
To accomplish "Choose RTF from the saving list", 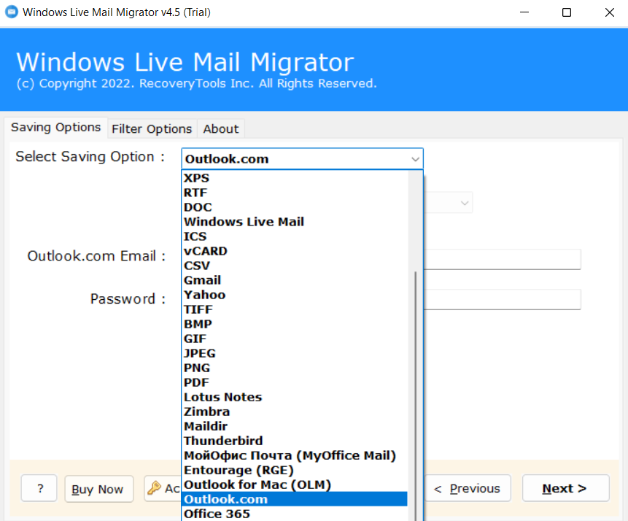I will point(295,193).
